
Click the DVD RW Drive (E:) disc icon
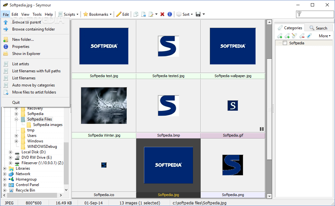coord(17,157)
